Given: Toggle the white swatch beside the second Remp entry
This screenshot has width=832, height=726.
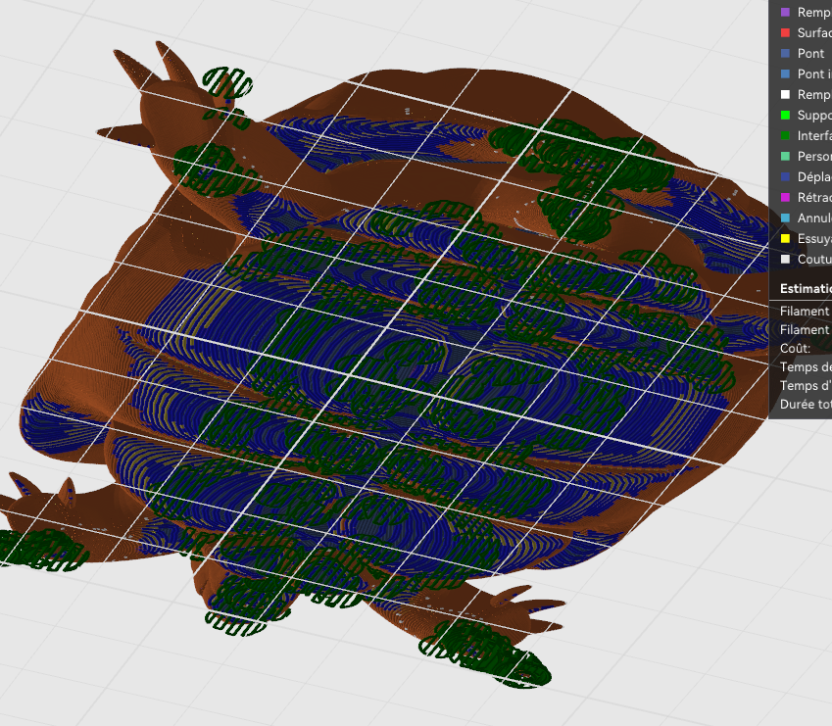Looking at the screenshot, I should click(785, 95).
